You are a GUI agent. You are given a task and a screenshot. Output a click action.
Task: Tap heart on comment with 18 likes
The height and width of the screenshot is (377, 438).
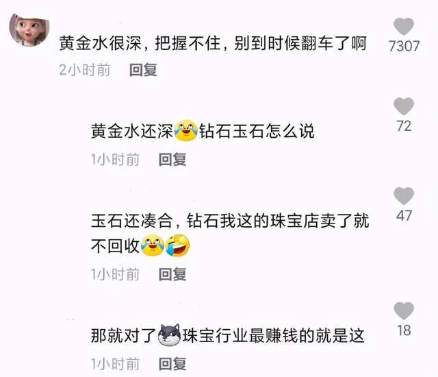point(404,311)
